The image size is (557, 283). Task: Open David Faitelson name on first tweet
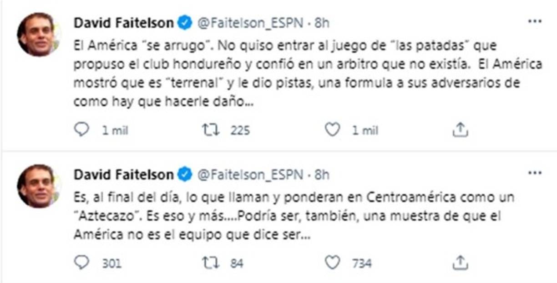click(x=123, y=23)
